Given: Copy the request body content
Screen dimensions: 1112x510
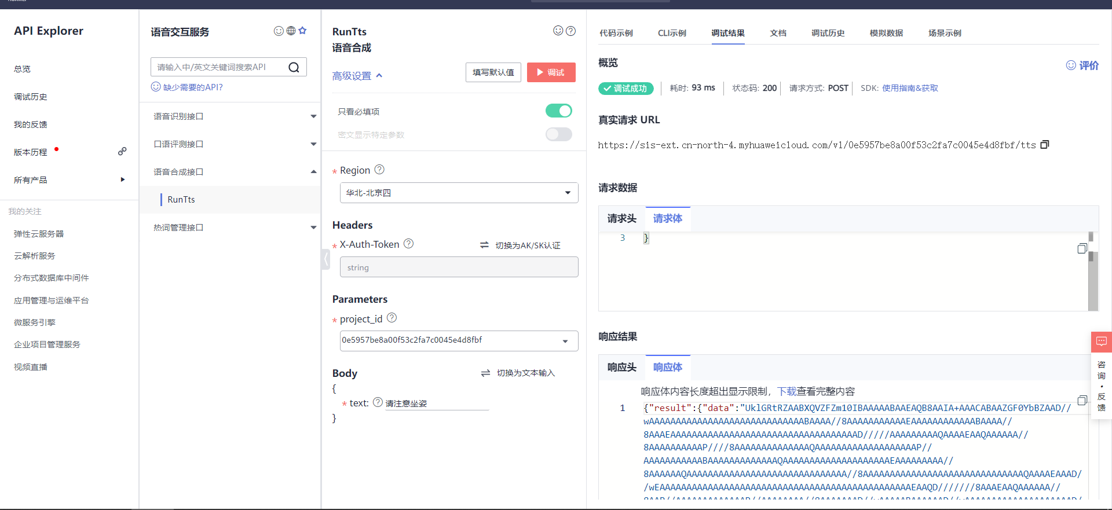Looking at the screenshot, I should point(1082,248).
